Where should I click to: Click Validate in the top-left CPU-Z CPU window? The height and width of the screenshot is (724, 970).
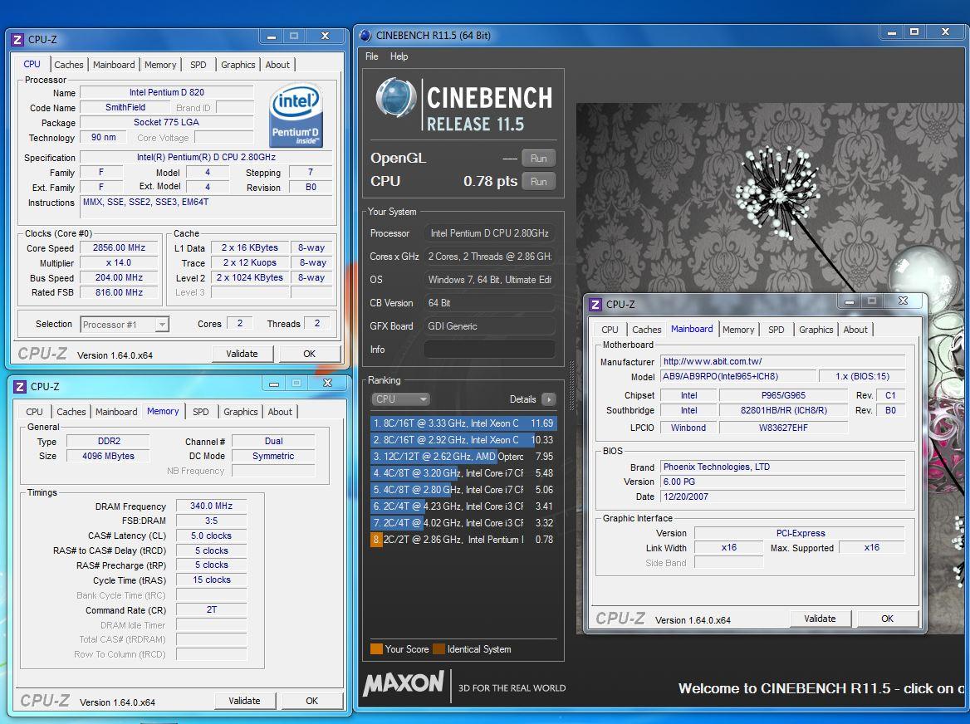point(242,354)
